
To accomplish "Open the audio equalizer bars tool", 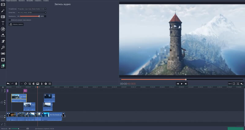I will (50, 84).
